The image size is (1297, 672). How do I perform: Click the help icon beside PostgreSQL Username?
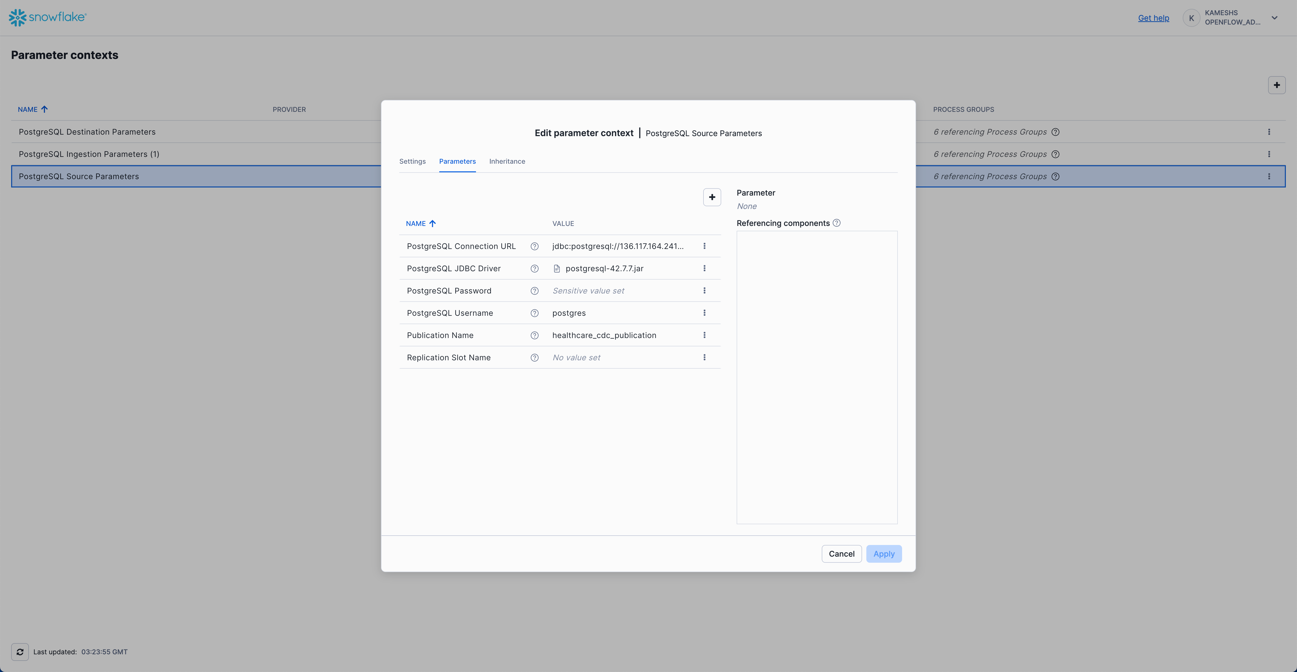pos(534,313)
